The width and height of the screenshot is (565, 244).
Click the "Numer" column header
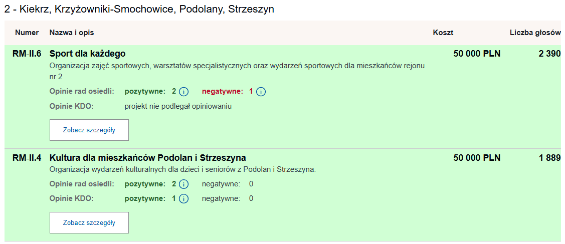(x=27, y=33)
